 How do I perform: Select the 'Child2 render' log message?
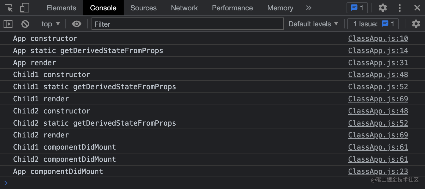(41, 135)
